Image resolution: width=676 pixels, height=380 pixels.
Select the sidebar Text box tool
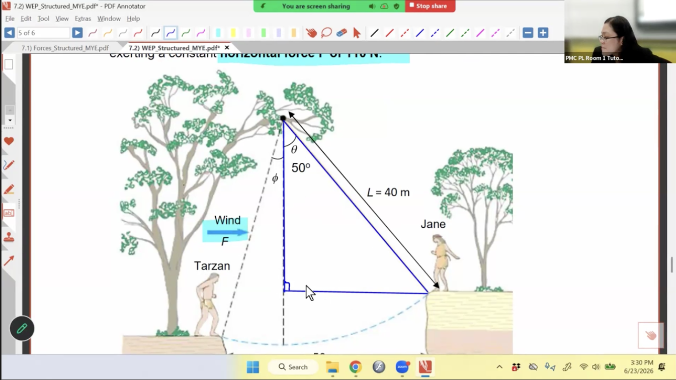click(x=9, y=213)
